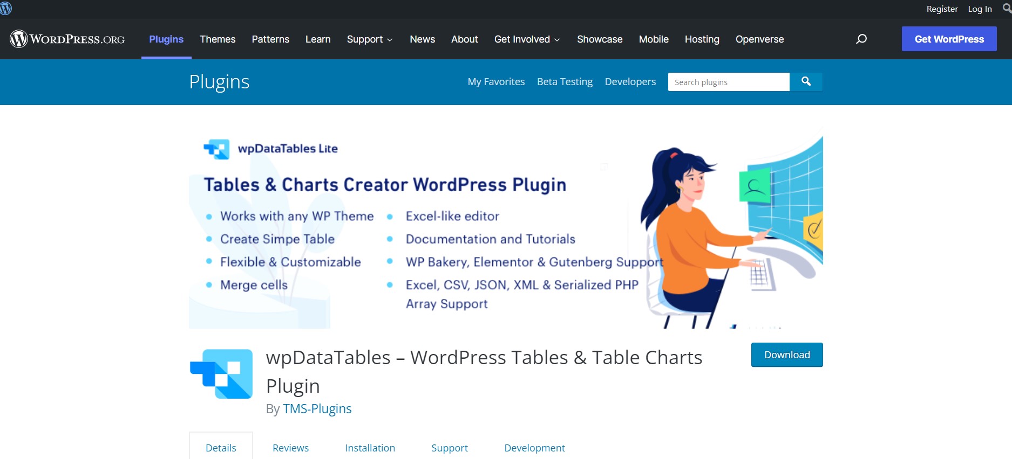Open the My Favorites link

point(496,82)
